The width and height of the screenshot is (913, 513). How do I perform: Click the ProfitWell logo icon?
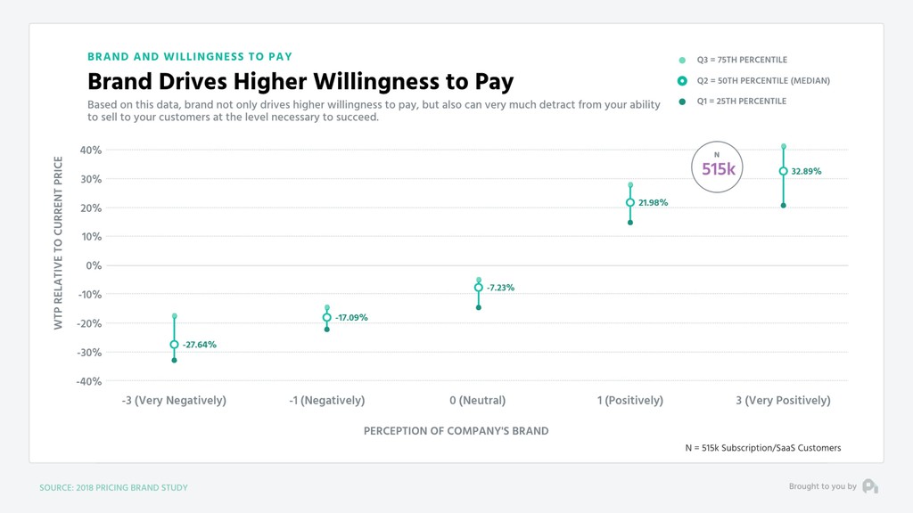click(x=870, y=486)
